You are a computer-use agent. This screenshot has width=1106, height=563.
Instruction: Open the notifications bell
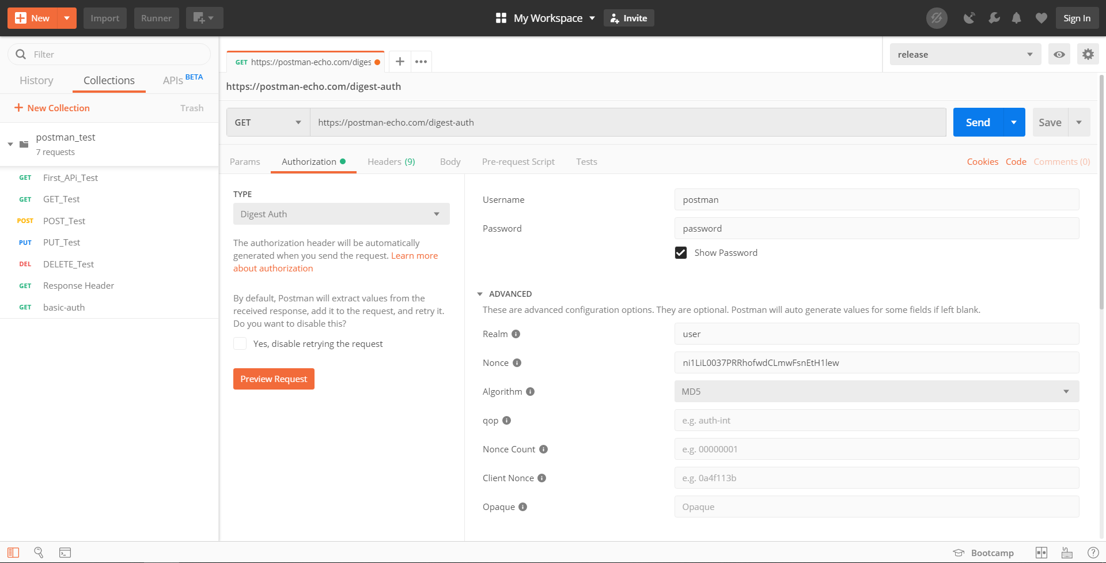click(x=1017, y=18)
